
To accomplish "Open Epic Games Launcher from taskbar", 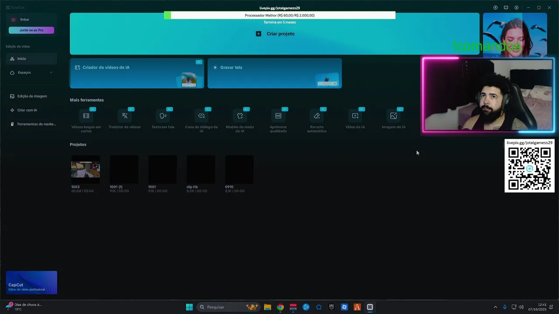I will tap(331, 307).
